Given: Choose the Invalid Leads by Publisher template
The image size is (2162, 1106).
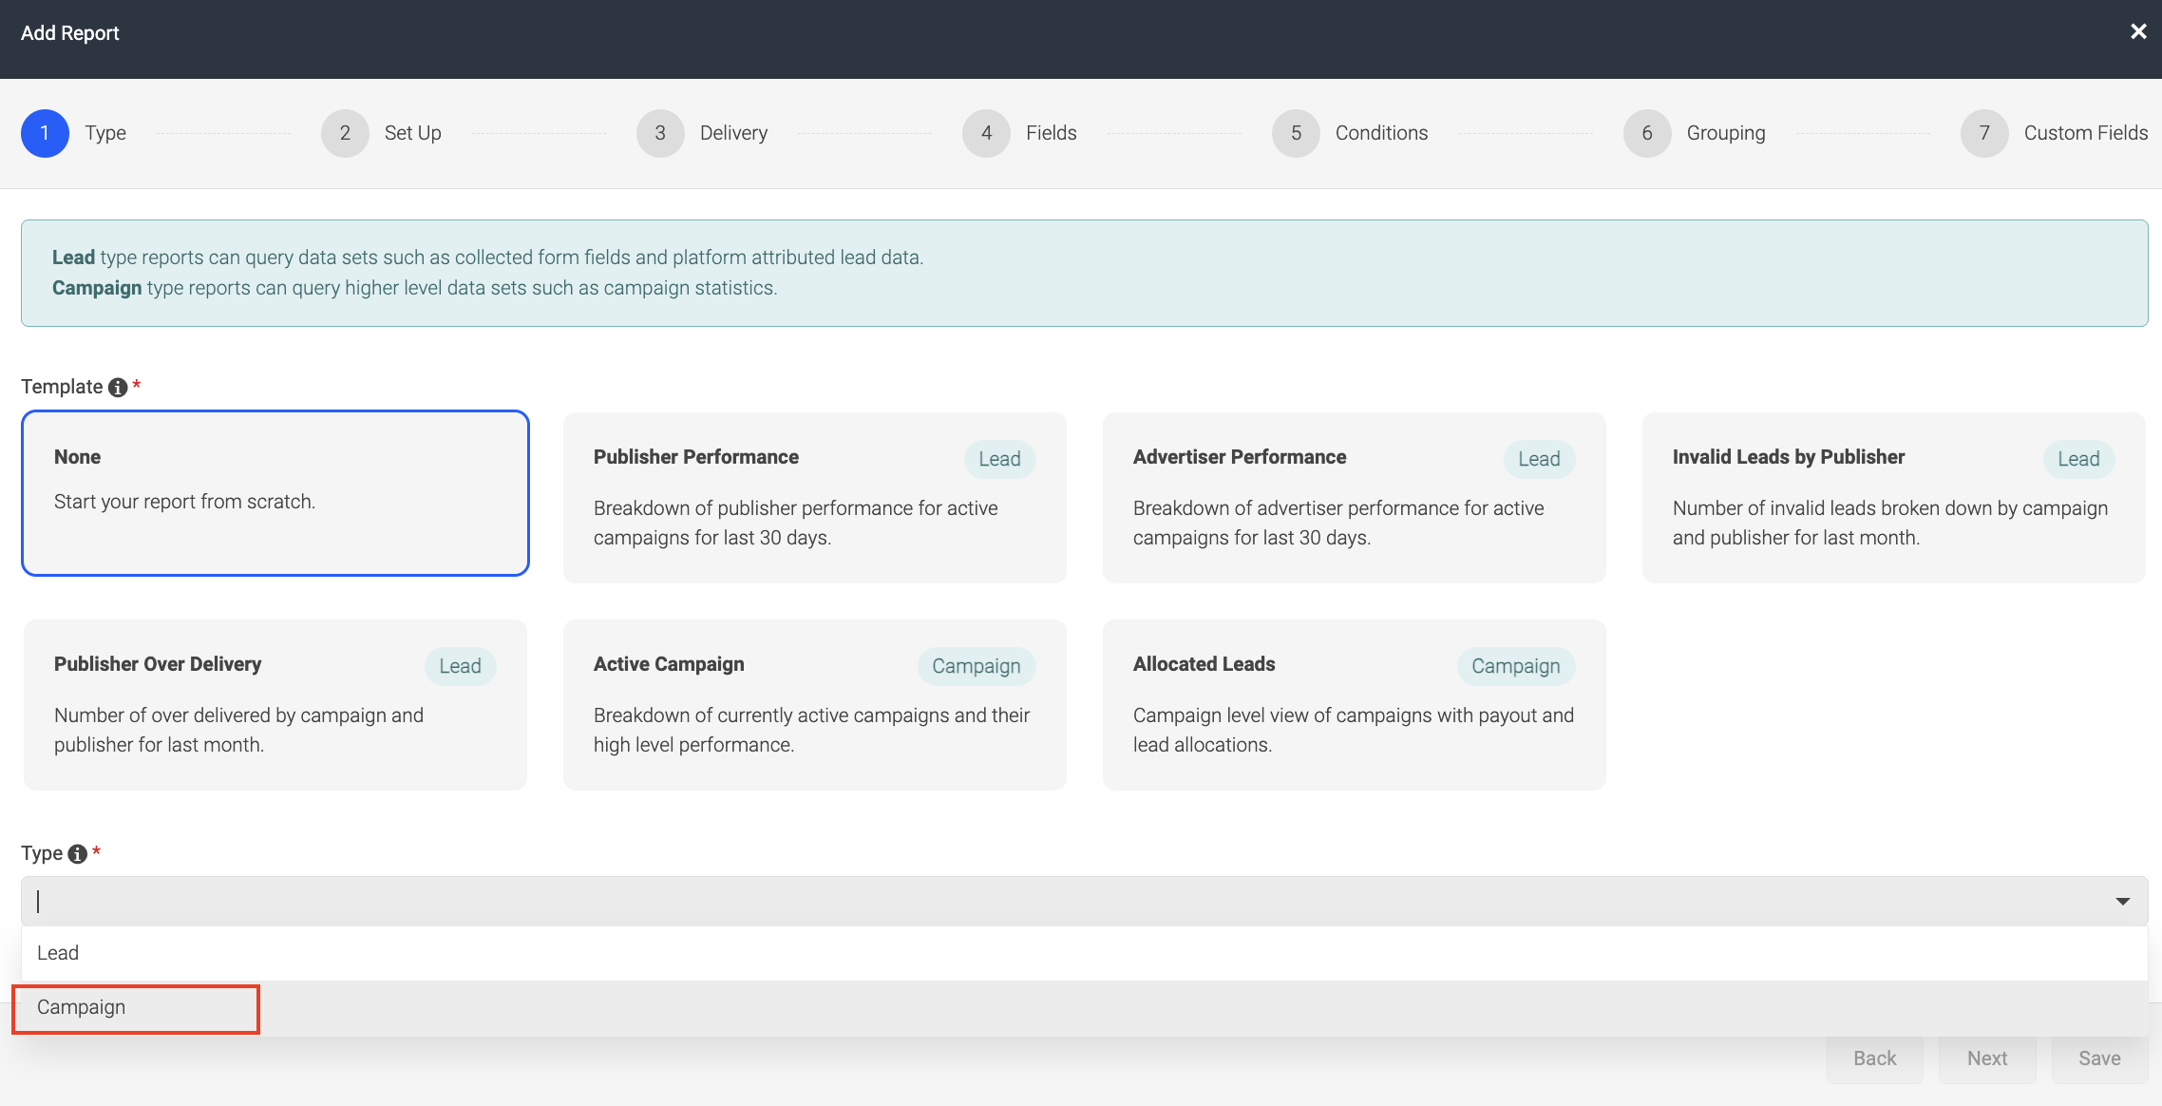Looking at the screenshot, I should (x=1894, y=498).
